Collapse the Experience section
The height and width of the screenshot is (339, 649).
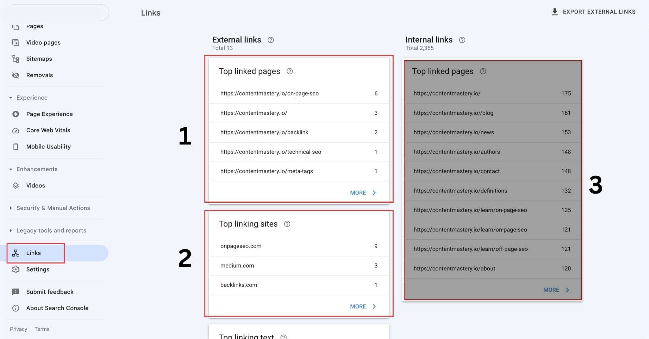(x=11, y=98)
